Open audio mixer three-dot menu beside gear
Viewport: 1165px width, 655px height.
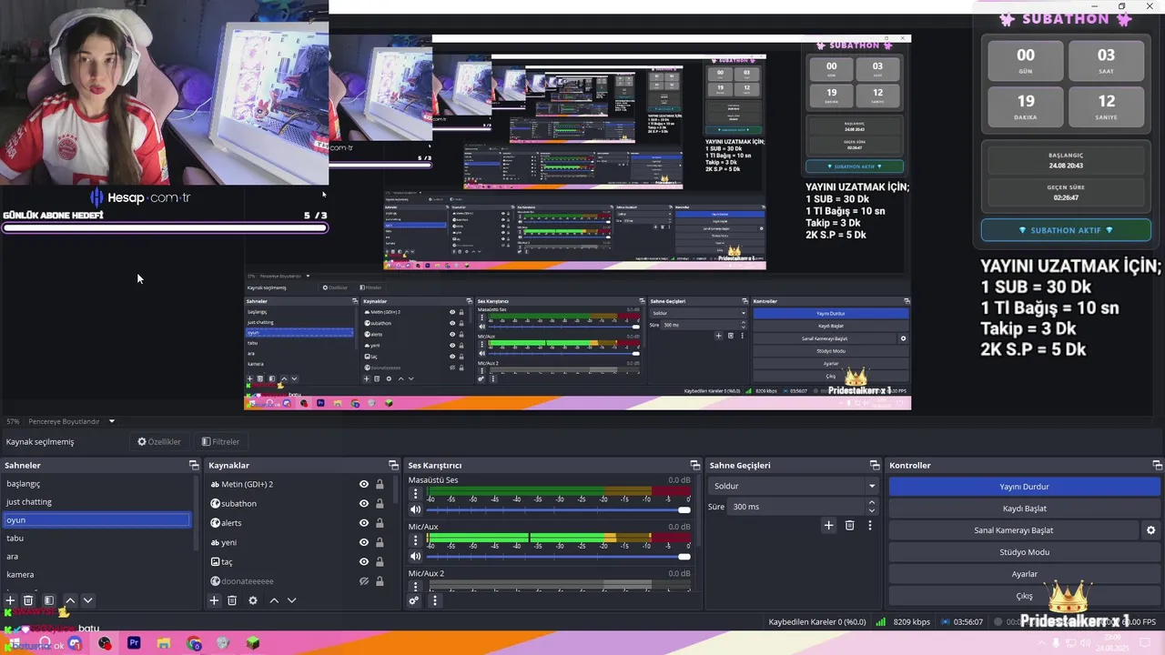click(x=435, y=600)
